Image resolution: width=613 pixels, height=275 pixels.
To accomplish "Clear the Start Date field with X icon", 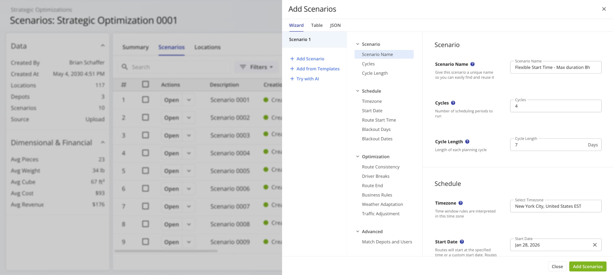I will (594, 245).
